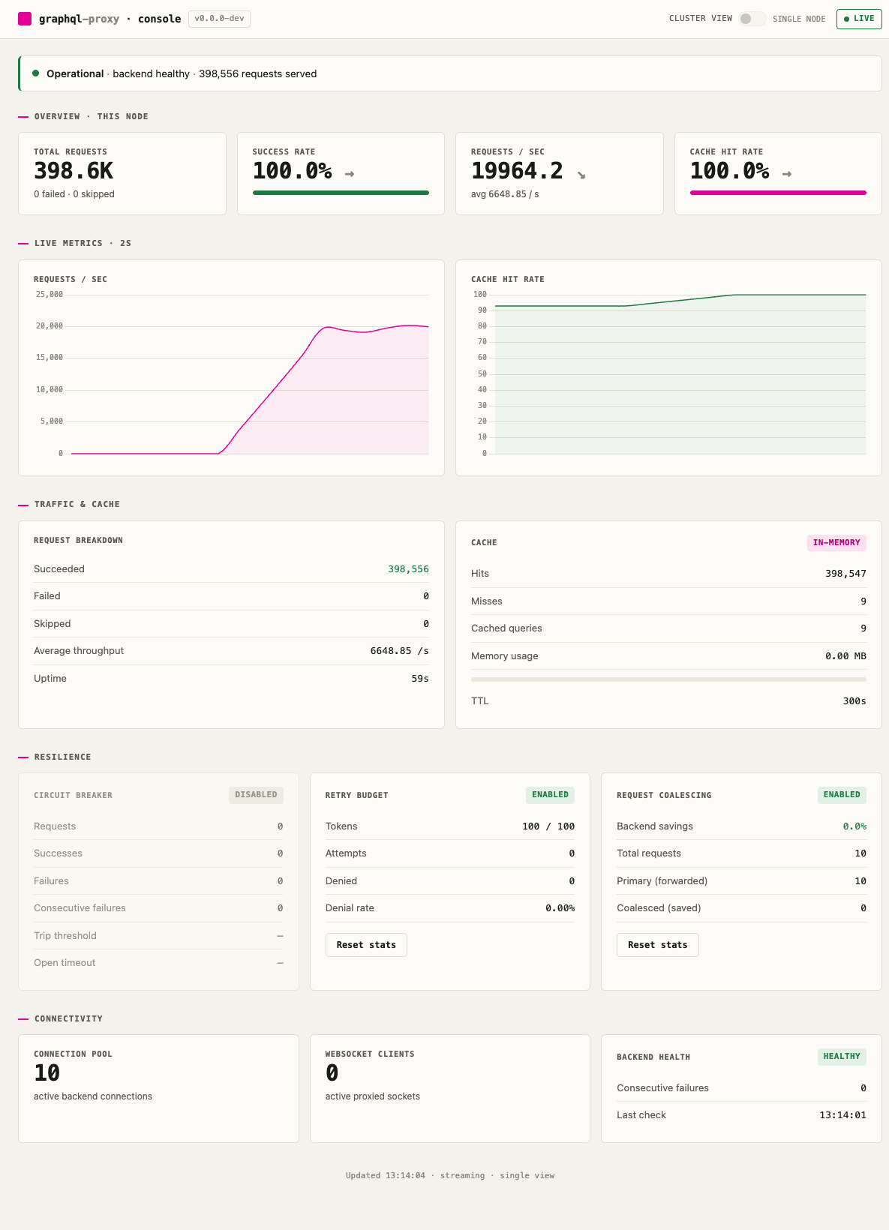
Task: Click the Tokens 100 / 100 value
Action: 548,826
